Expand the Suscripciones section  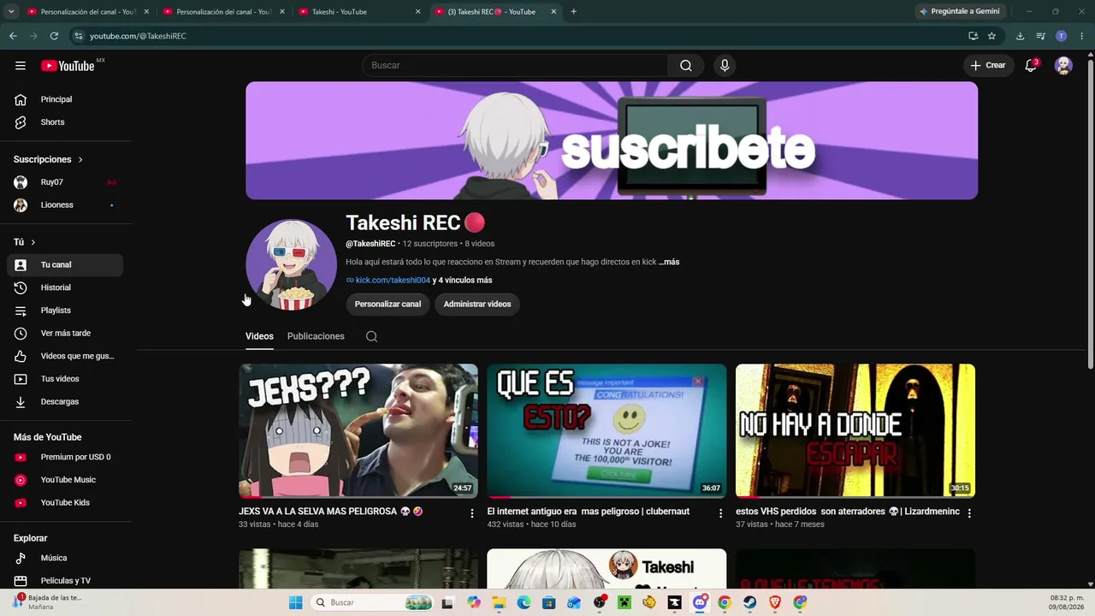(49, 159)
